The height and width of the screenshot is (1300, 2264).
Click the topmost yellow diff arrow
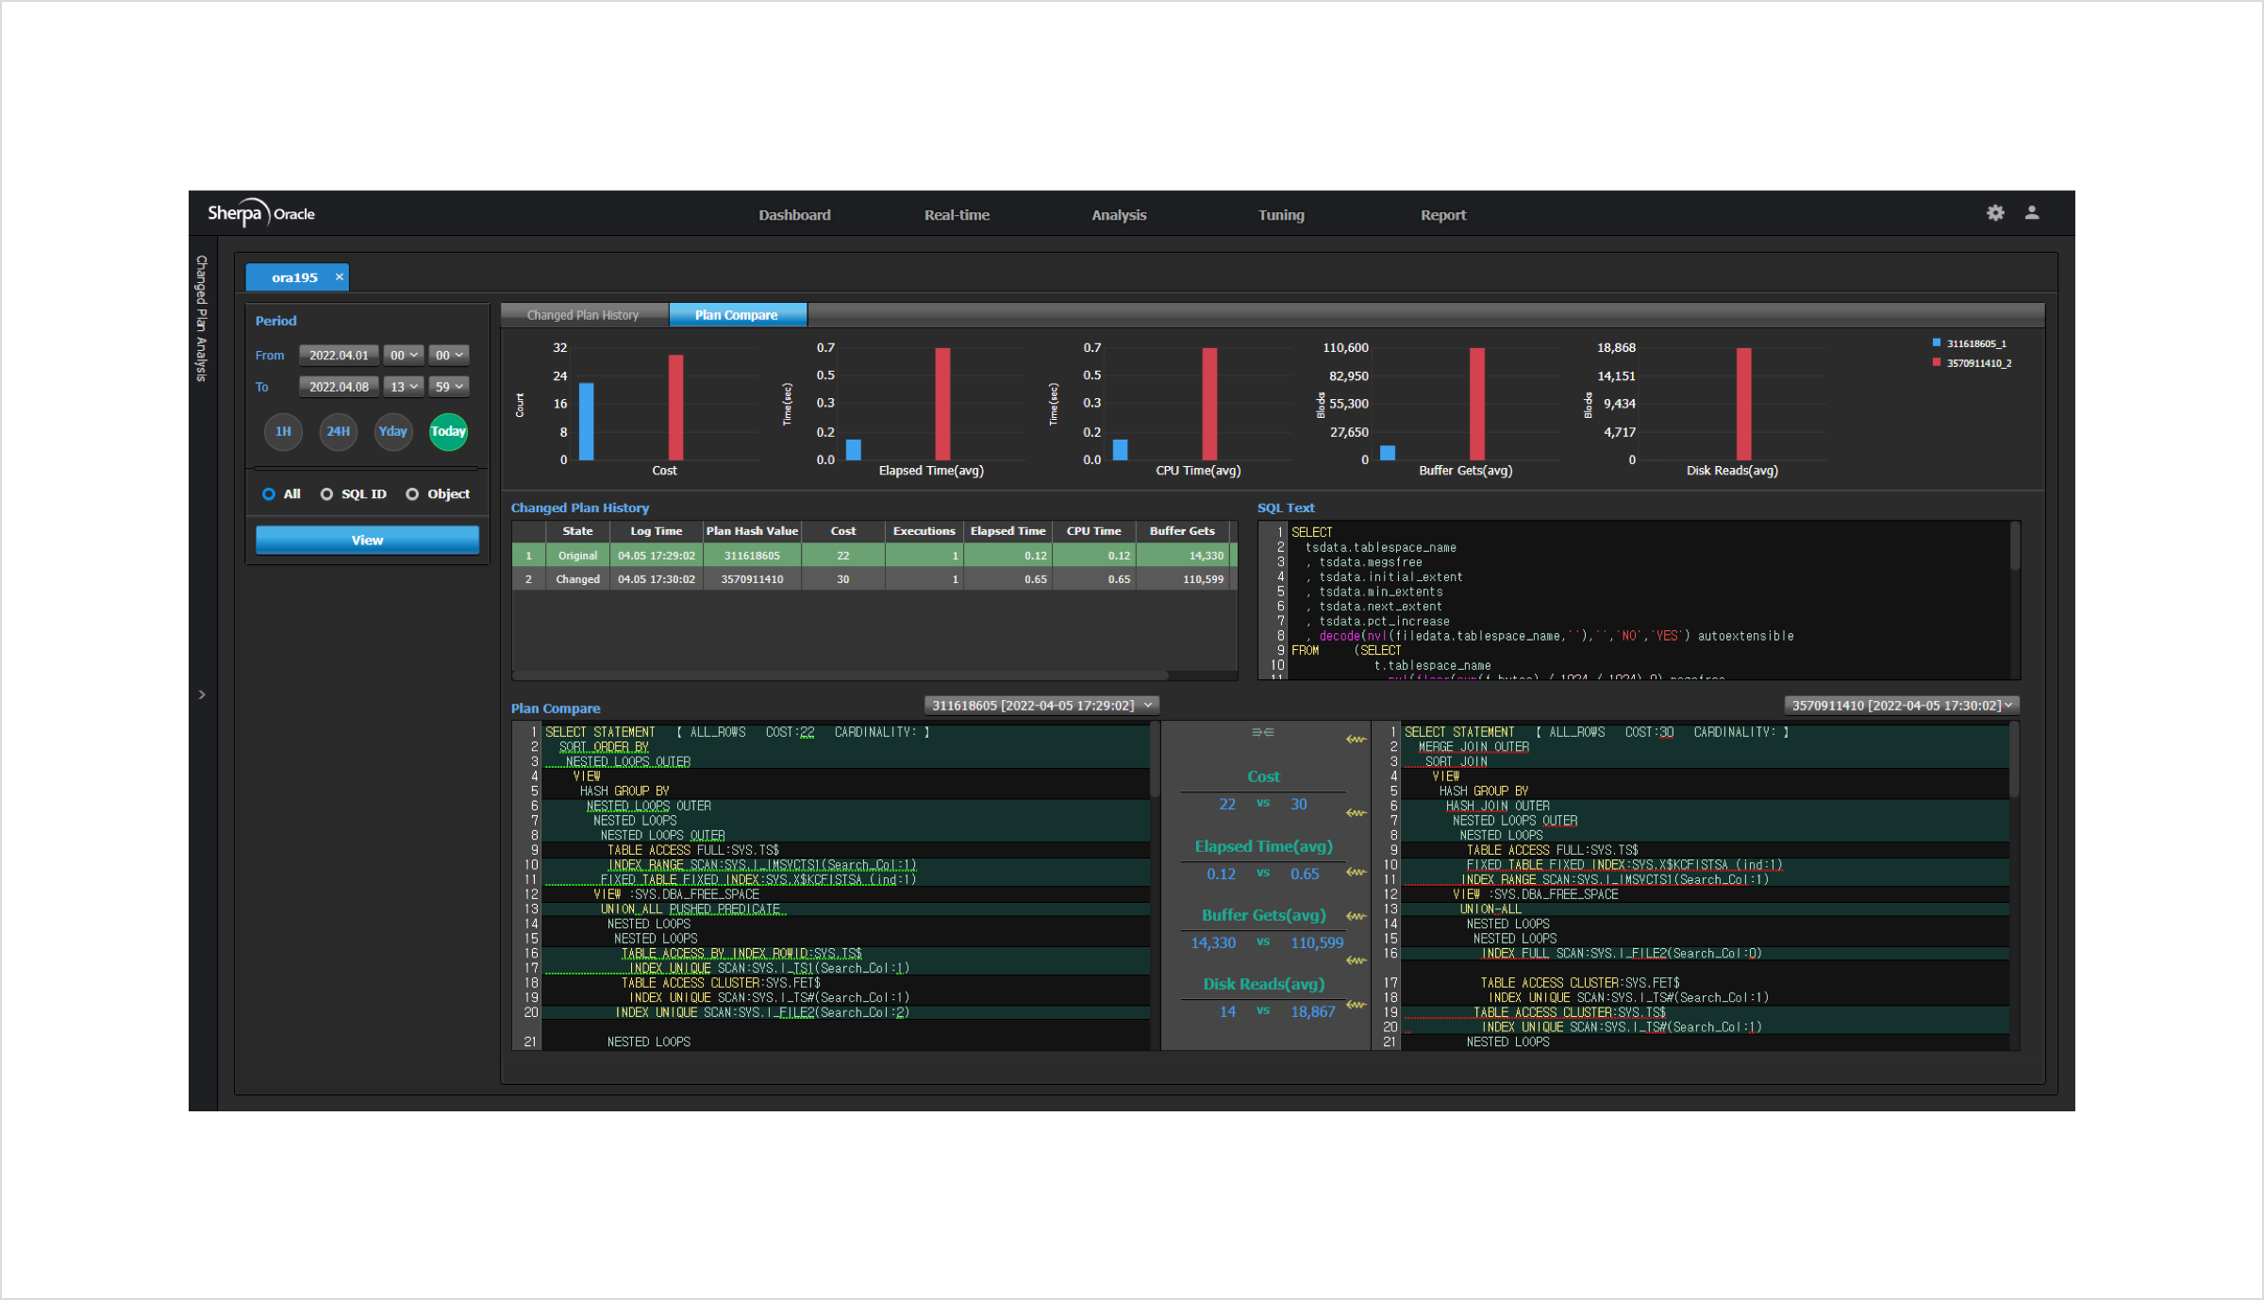click(1356, 740)
